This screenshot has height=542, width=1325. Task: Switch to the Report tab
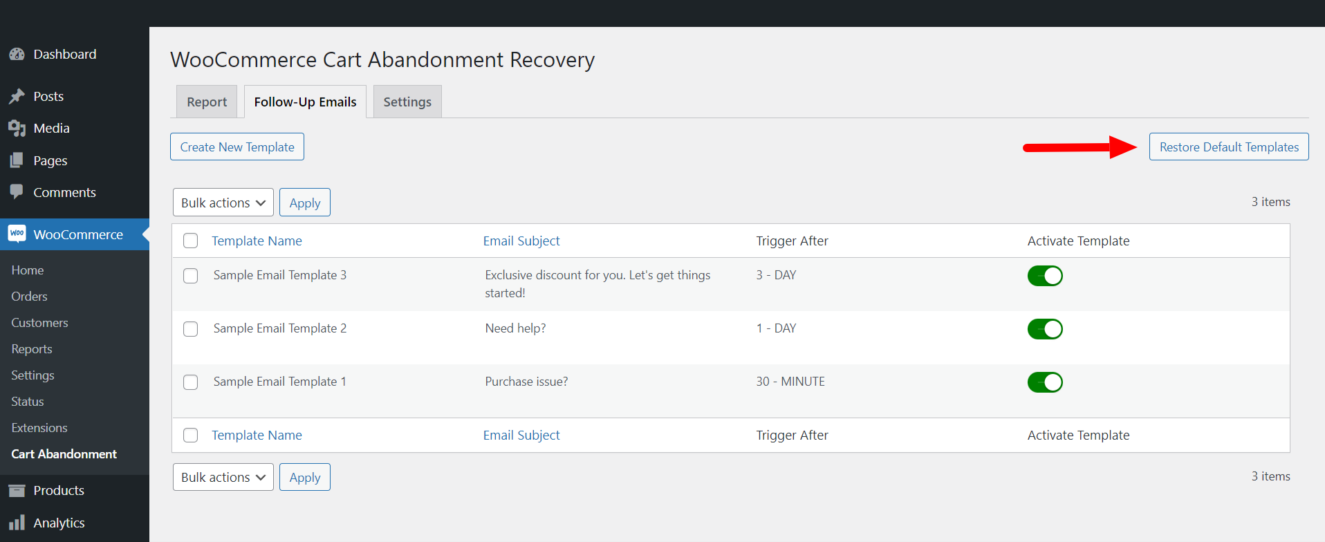(207, 102)
